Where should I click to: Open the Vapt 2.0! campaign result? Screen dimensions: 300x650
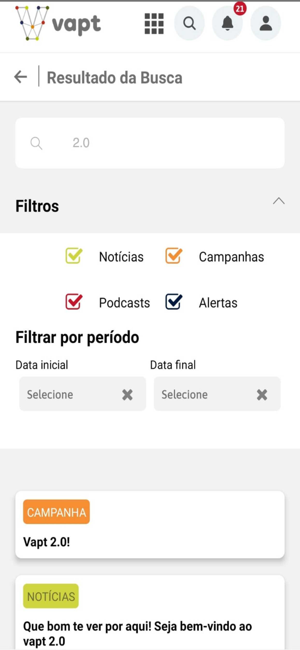point(150,524)
